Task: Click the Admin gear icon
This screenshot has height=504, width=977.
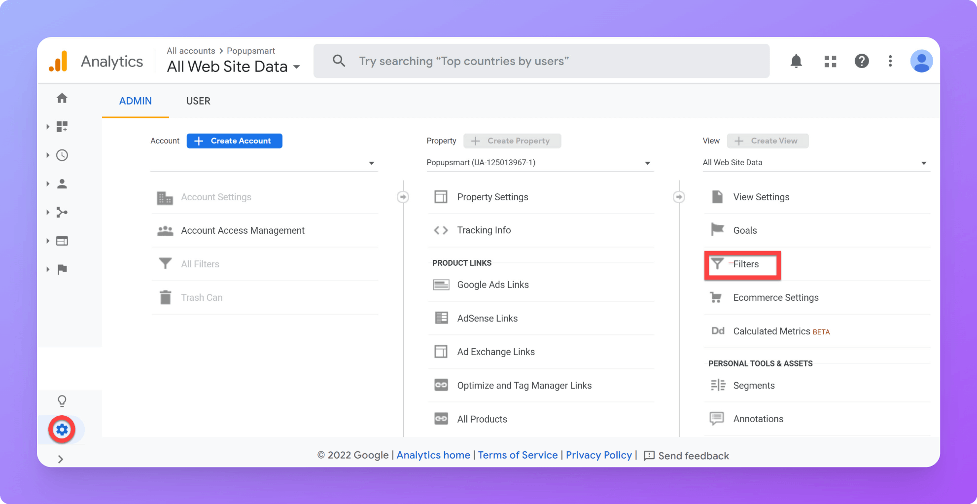Action: [x=62, y=430]
